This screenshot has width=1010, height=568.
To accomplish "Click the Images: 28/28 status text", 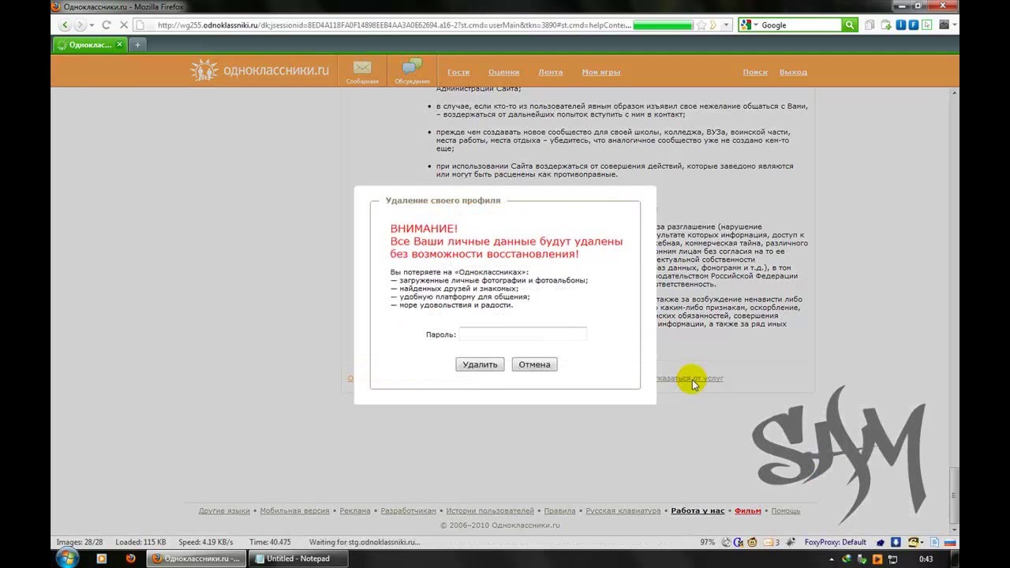I will pos(80,542).
